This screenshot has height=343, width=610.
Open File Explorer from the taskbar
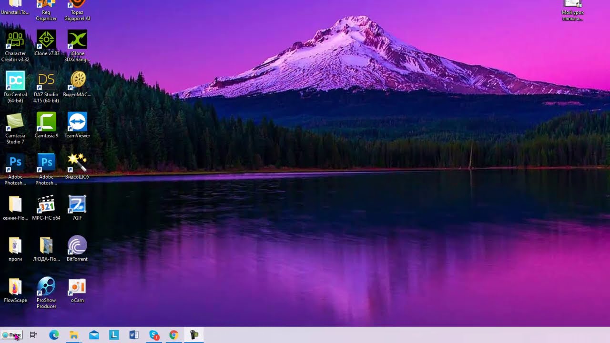coord(74,335)
